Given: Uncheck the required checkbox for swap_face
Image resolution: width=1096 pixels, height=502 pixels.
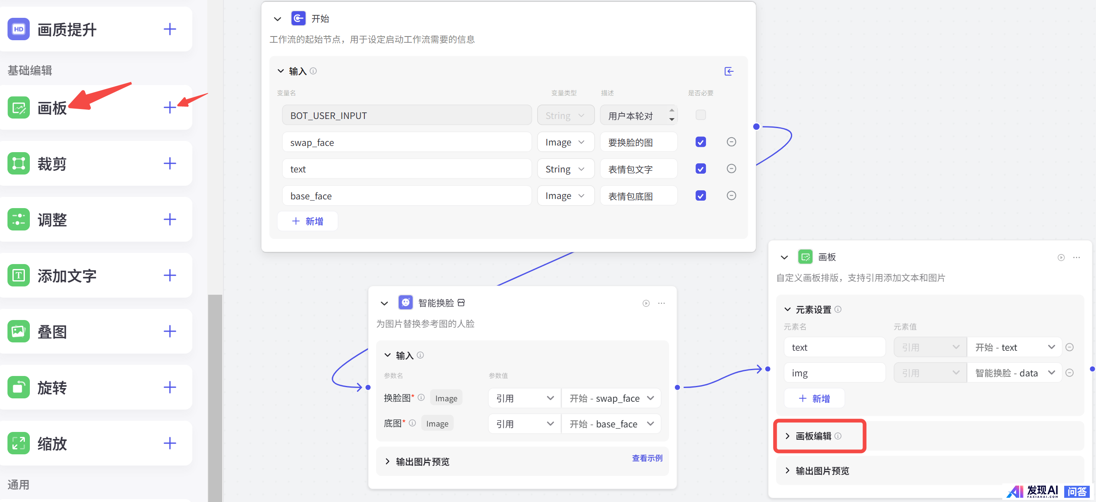Looking at the screenshot, I should [700, 142].
